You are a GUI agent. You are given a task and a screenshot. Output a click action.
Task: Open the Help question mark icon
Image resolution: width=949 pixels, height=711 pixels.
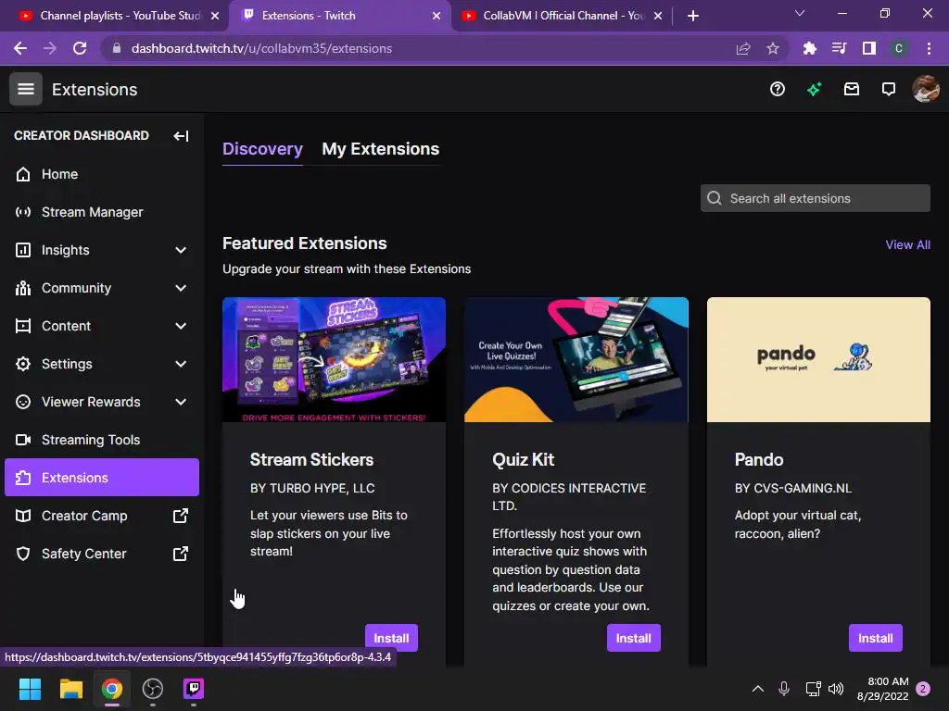778,90
